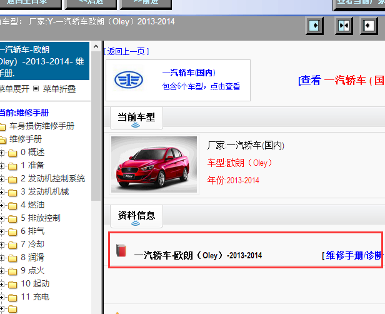Click the red book icon beside 一汽轿车-欧朗

(121, 250)
